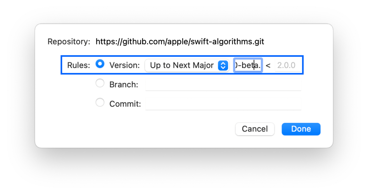Click the less-than symbol between version fields
The width and height of the screenshot is (368, 194).
point(268,65)
